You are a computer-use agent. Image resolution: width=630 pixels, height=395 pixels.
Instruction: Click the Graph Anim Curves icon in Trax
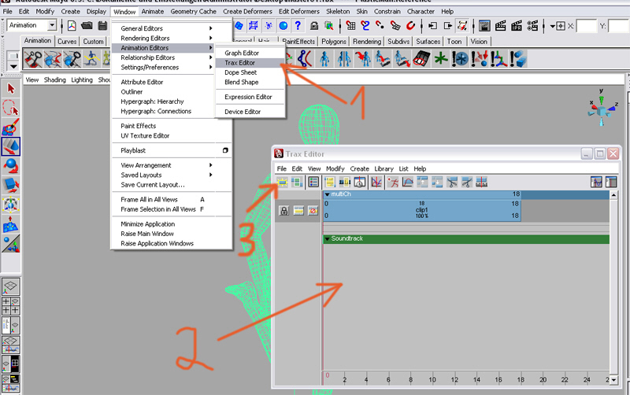coord(376,183)
